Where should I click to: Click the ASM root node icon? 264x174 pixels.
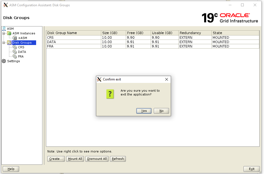[4, 29]
